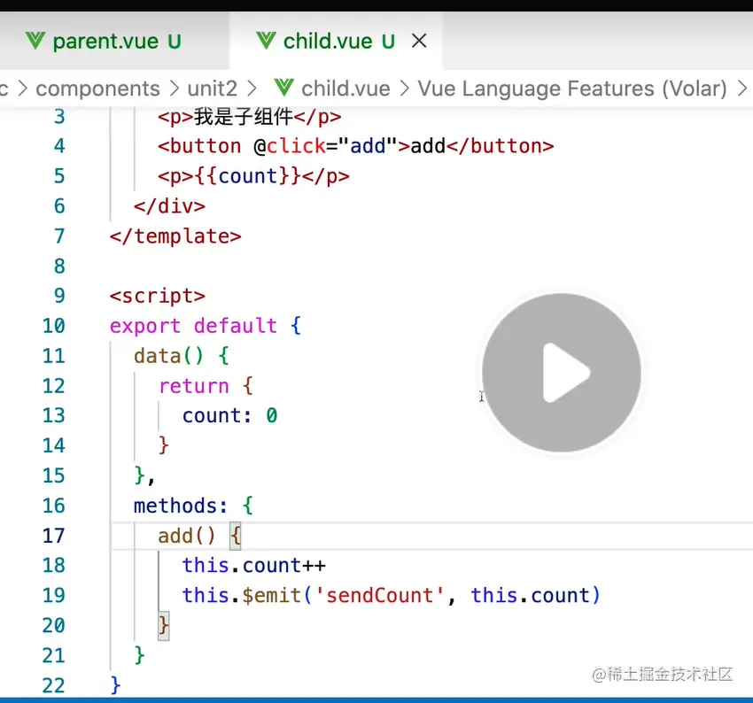Click the highlighted closing brace on line 20

pos(164,625)
